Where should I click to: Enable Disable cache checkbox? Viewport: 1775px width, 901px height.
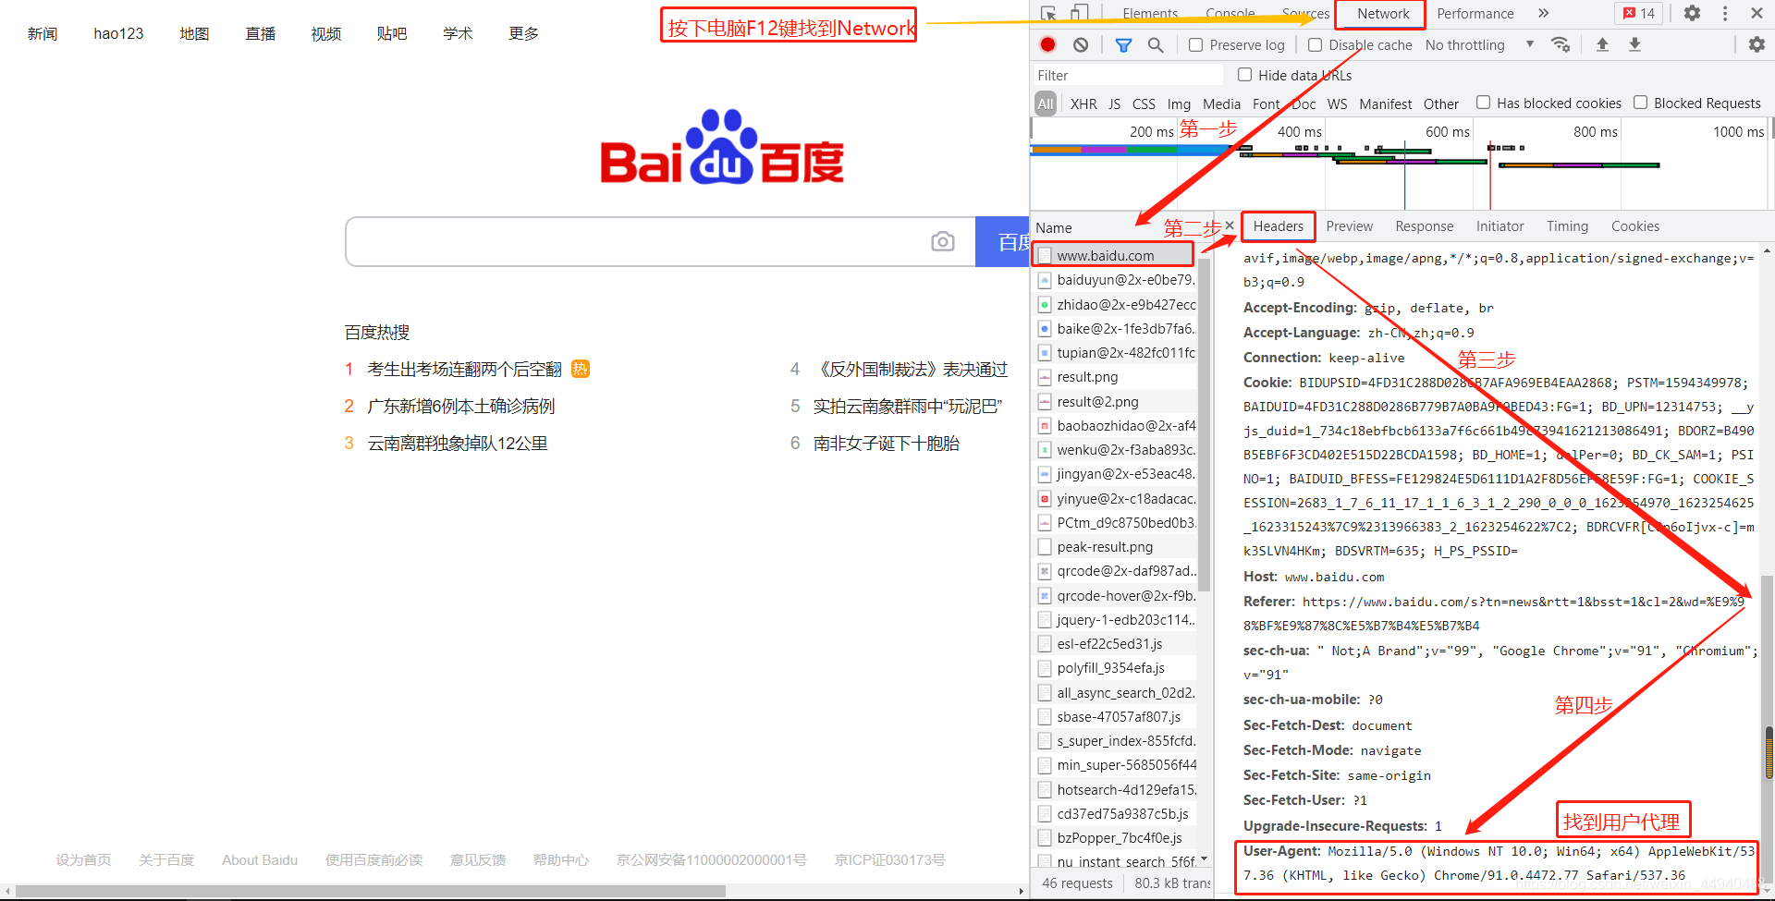pos(1315,44)
